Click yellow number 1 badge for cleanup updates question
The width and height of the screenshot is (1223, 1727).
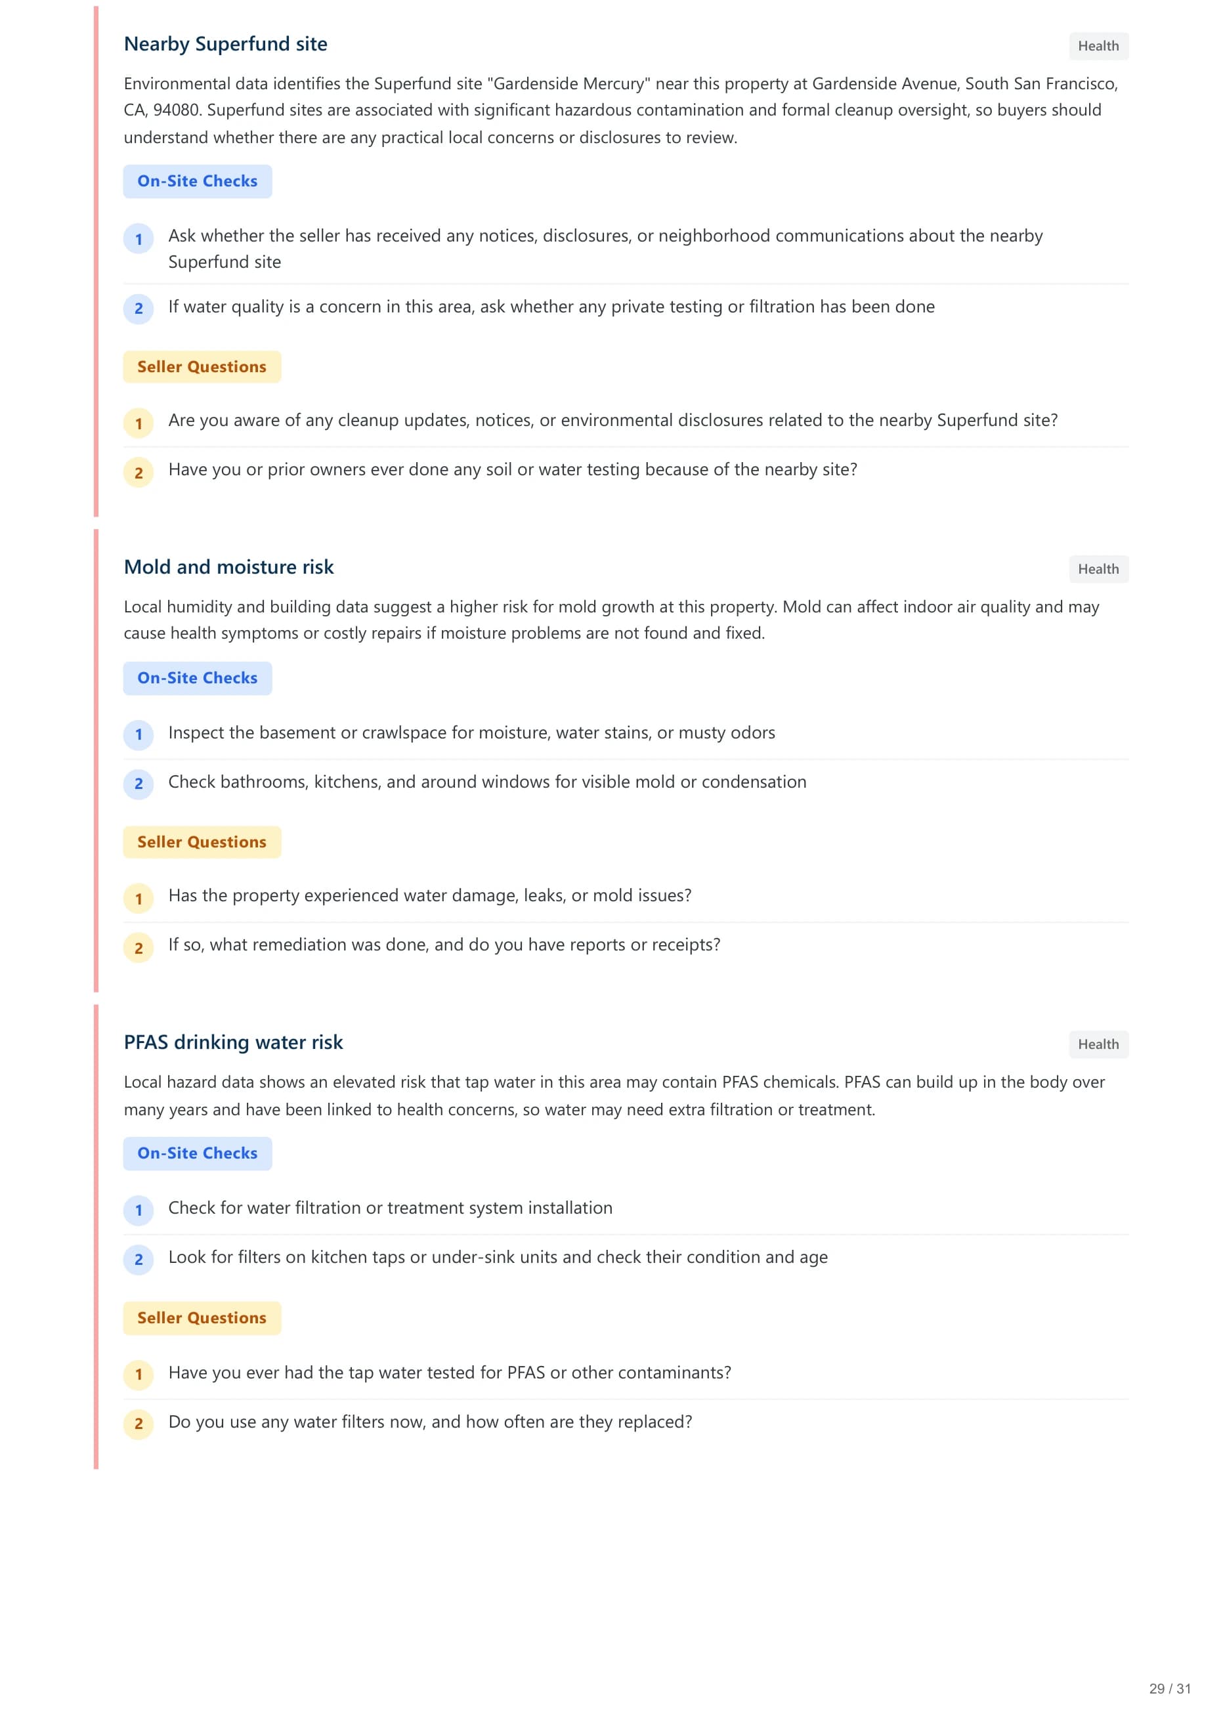point(139,424)
